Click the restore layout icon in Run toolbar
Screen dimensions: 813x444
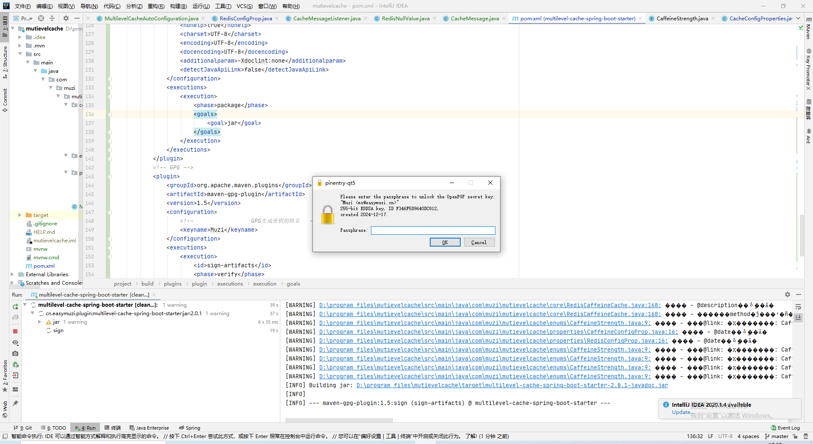click(15, 389)
